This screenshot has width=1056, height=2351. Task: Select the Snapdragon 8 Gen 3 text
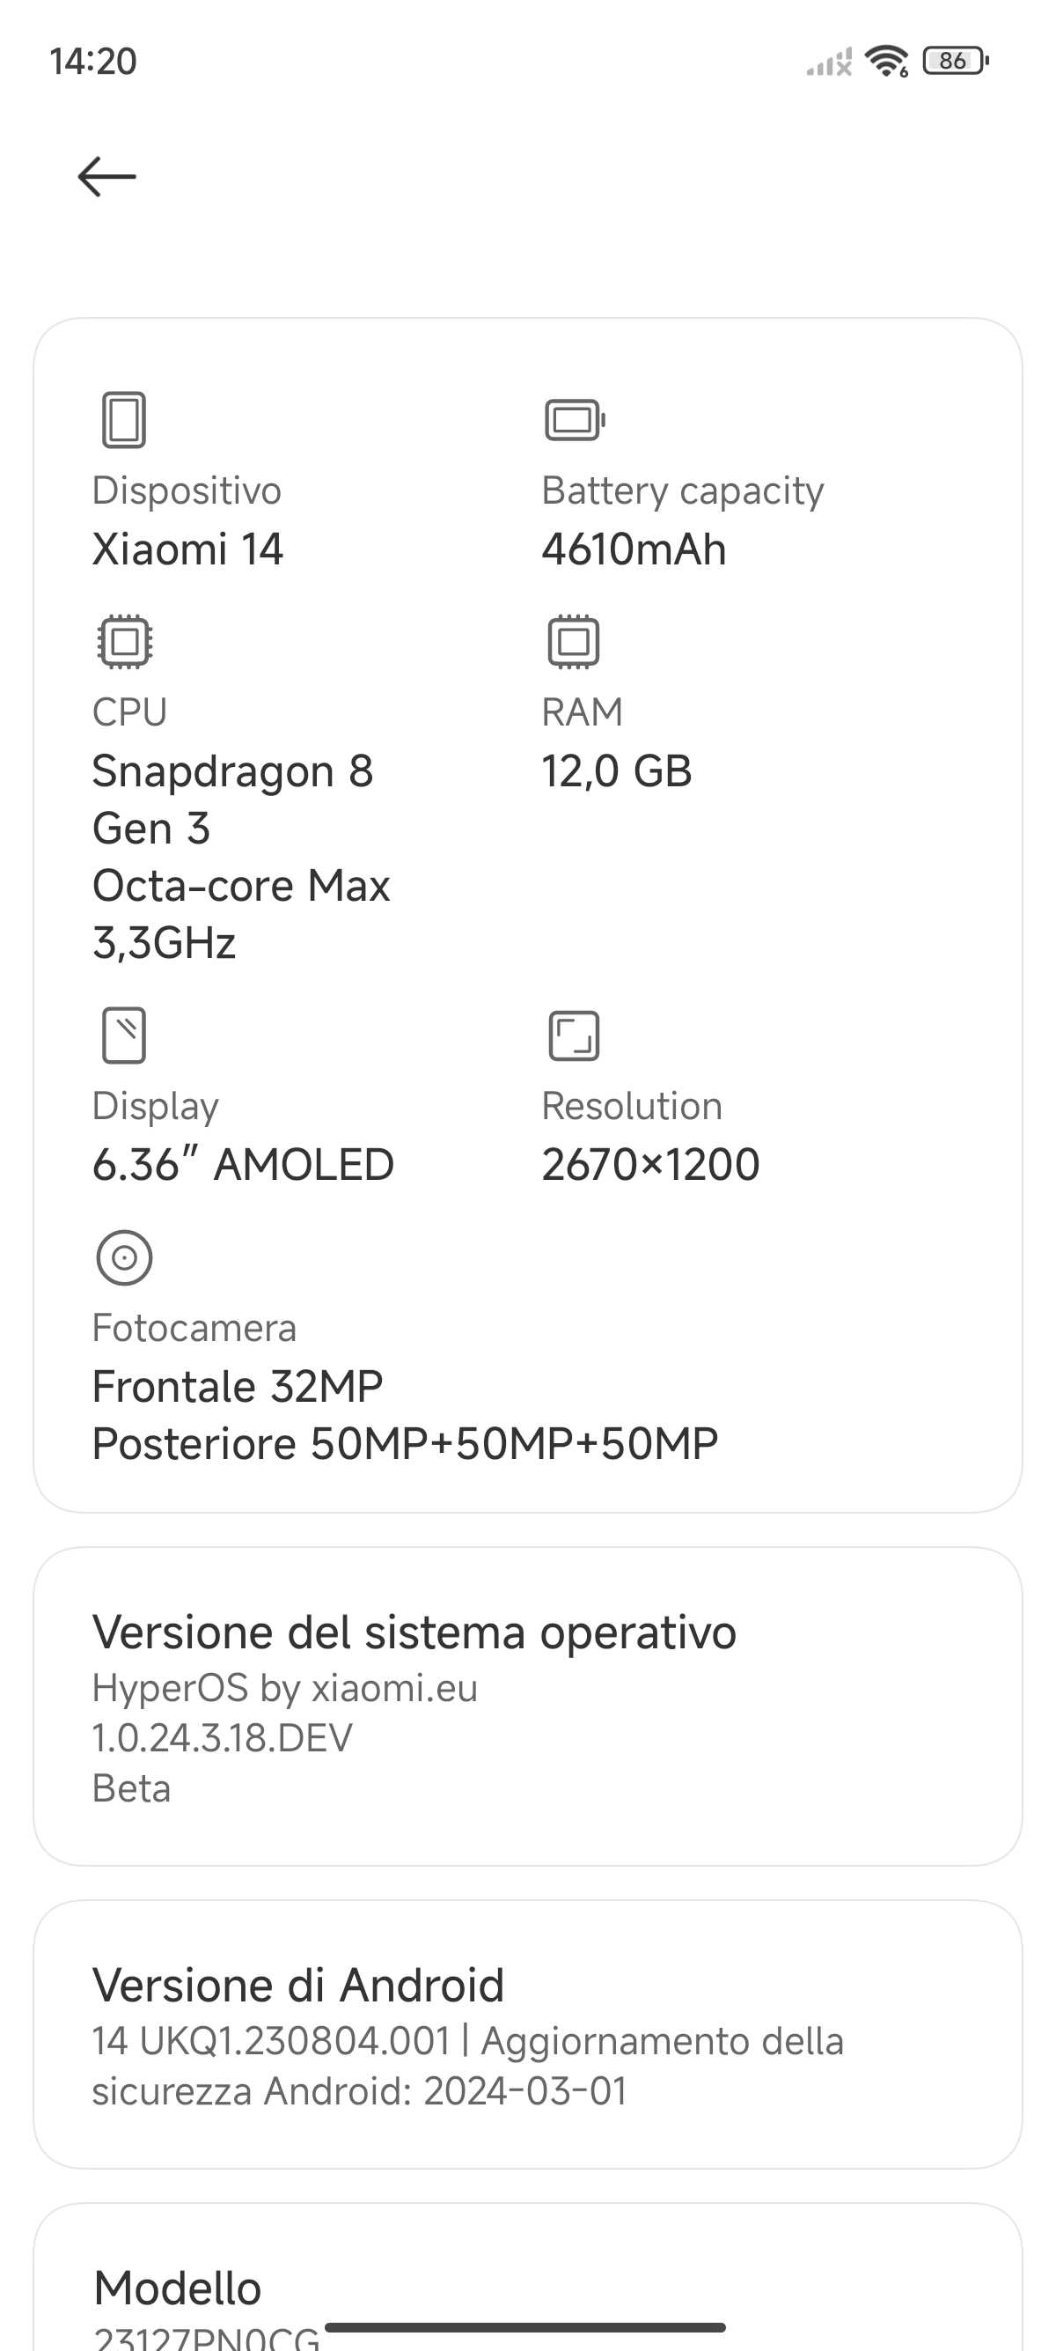tap(232, 800)
